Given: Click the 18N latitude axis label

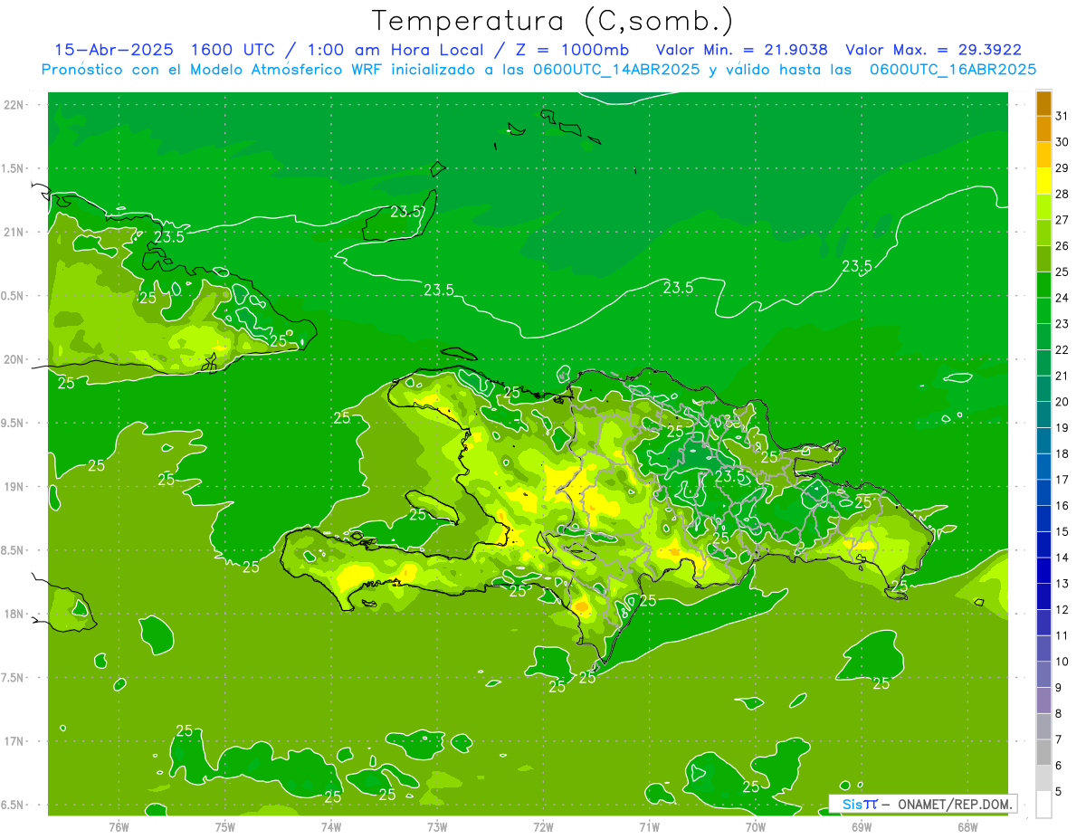Looking at the screenshot, I should click(14, 614).
